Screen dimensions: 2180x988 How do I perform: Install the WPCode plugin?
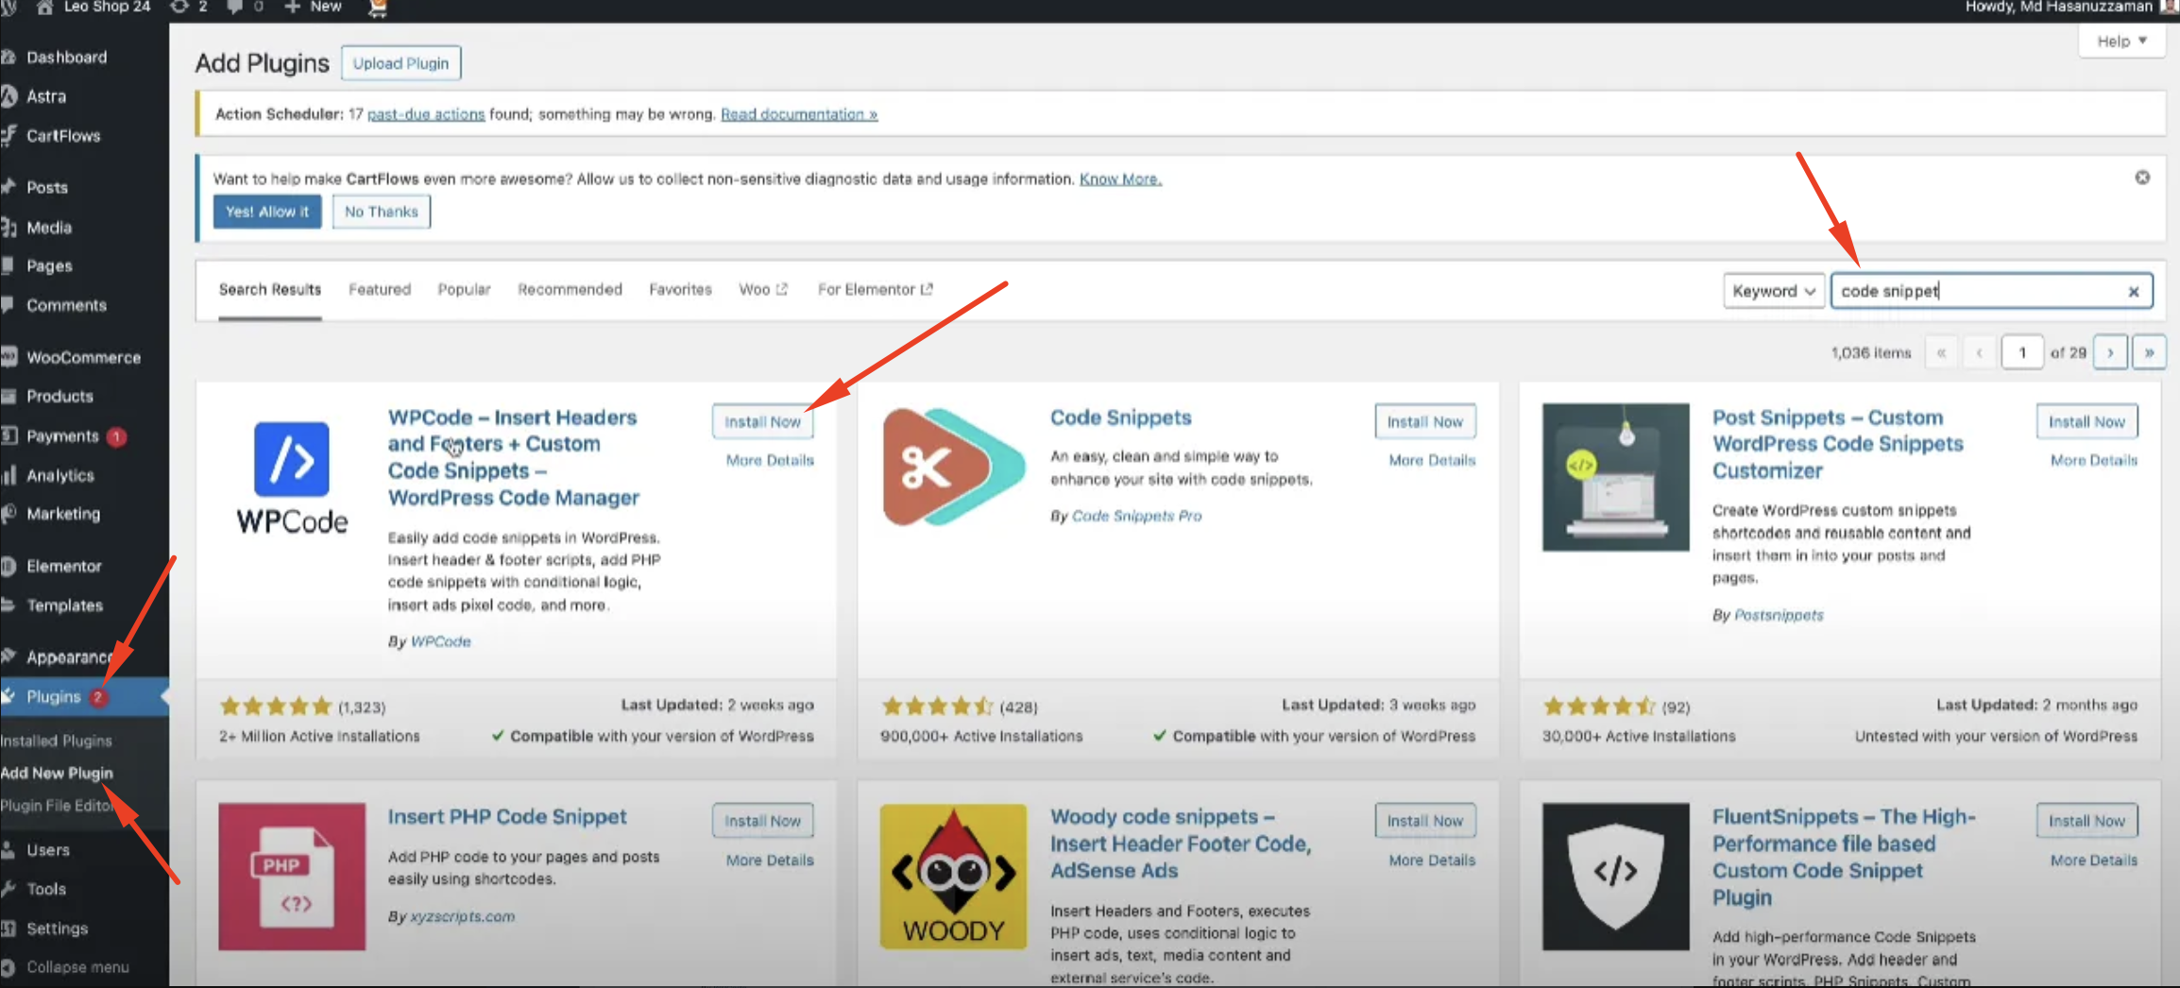(762, 421)
